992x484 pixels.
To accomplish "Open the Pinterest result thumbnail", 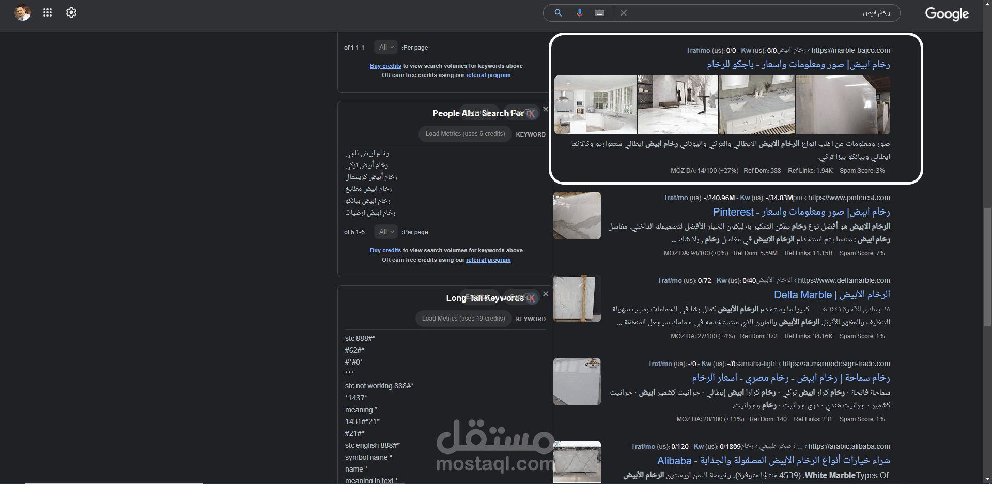I will pyautogui.click(x=577, y=216).
